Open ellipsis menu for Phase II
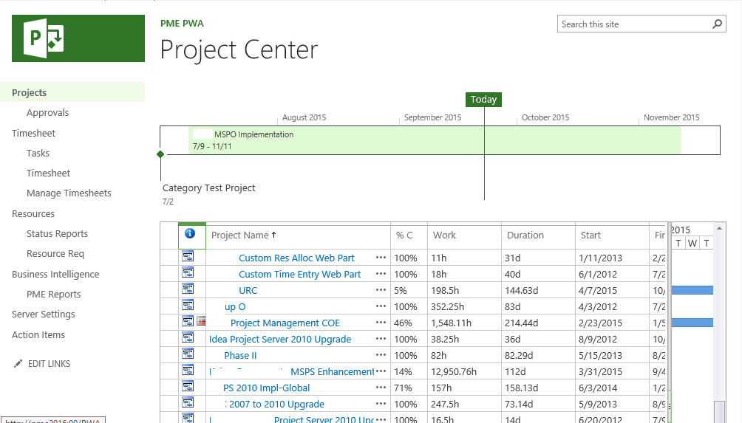 (381, 355)
